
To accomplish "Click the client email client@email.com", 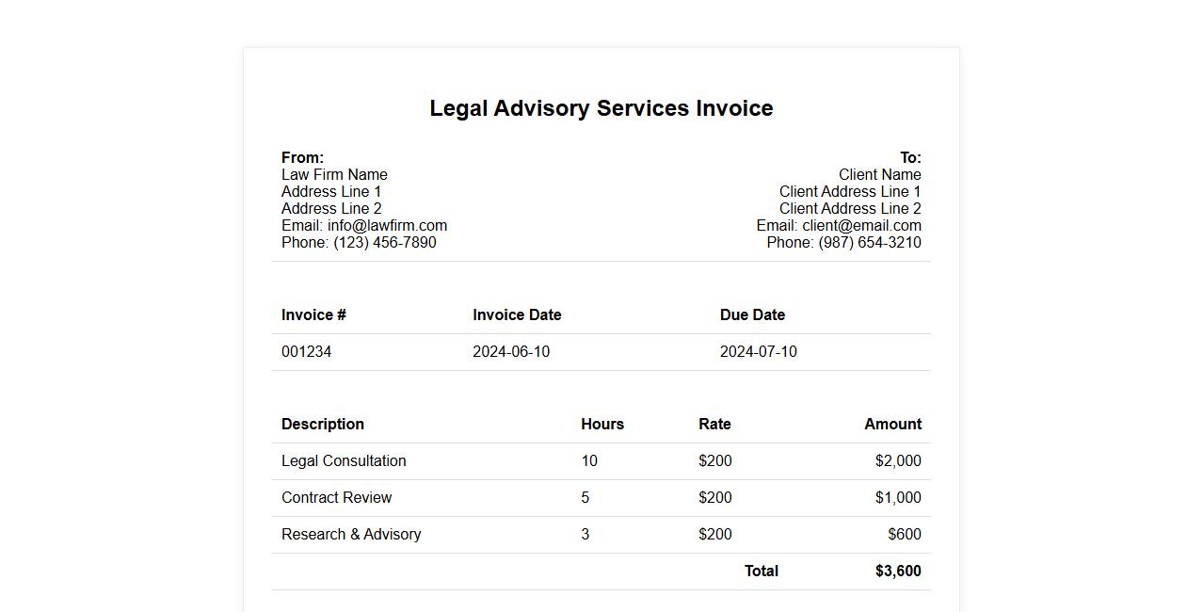I will tap(861, 226).
